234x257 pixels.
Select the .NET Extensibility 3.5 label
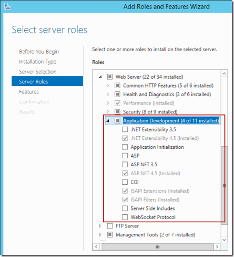(153, 129)
